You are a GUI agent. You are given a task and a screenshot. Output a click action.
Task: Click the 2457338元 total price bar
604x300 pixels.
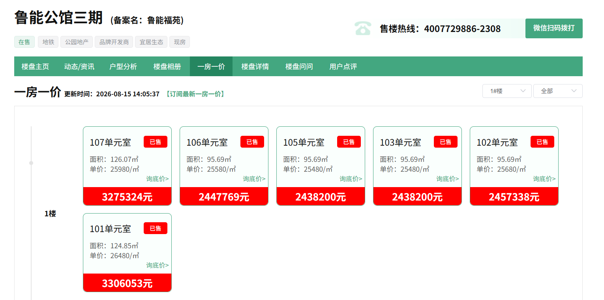coord(514,196)
